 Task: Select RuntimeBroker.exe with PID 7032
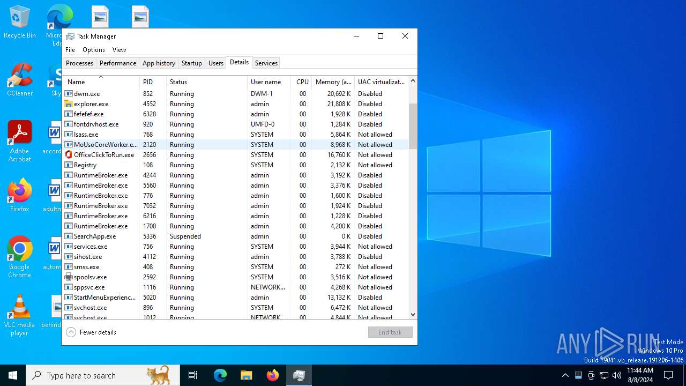[x=235, y=206]
